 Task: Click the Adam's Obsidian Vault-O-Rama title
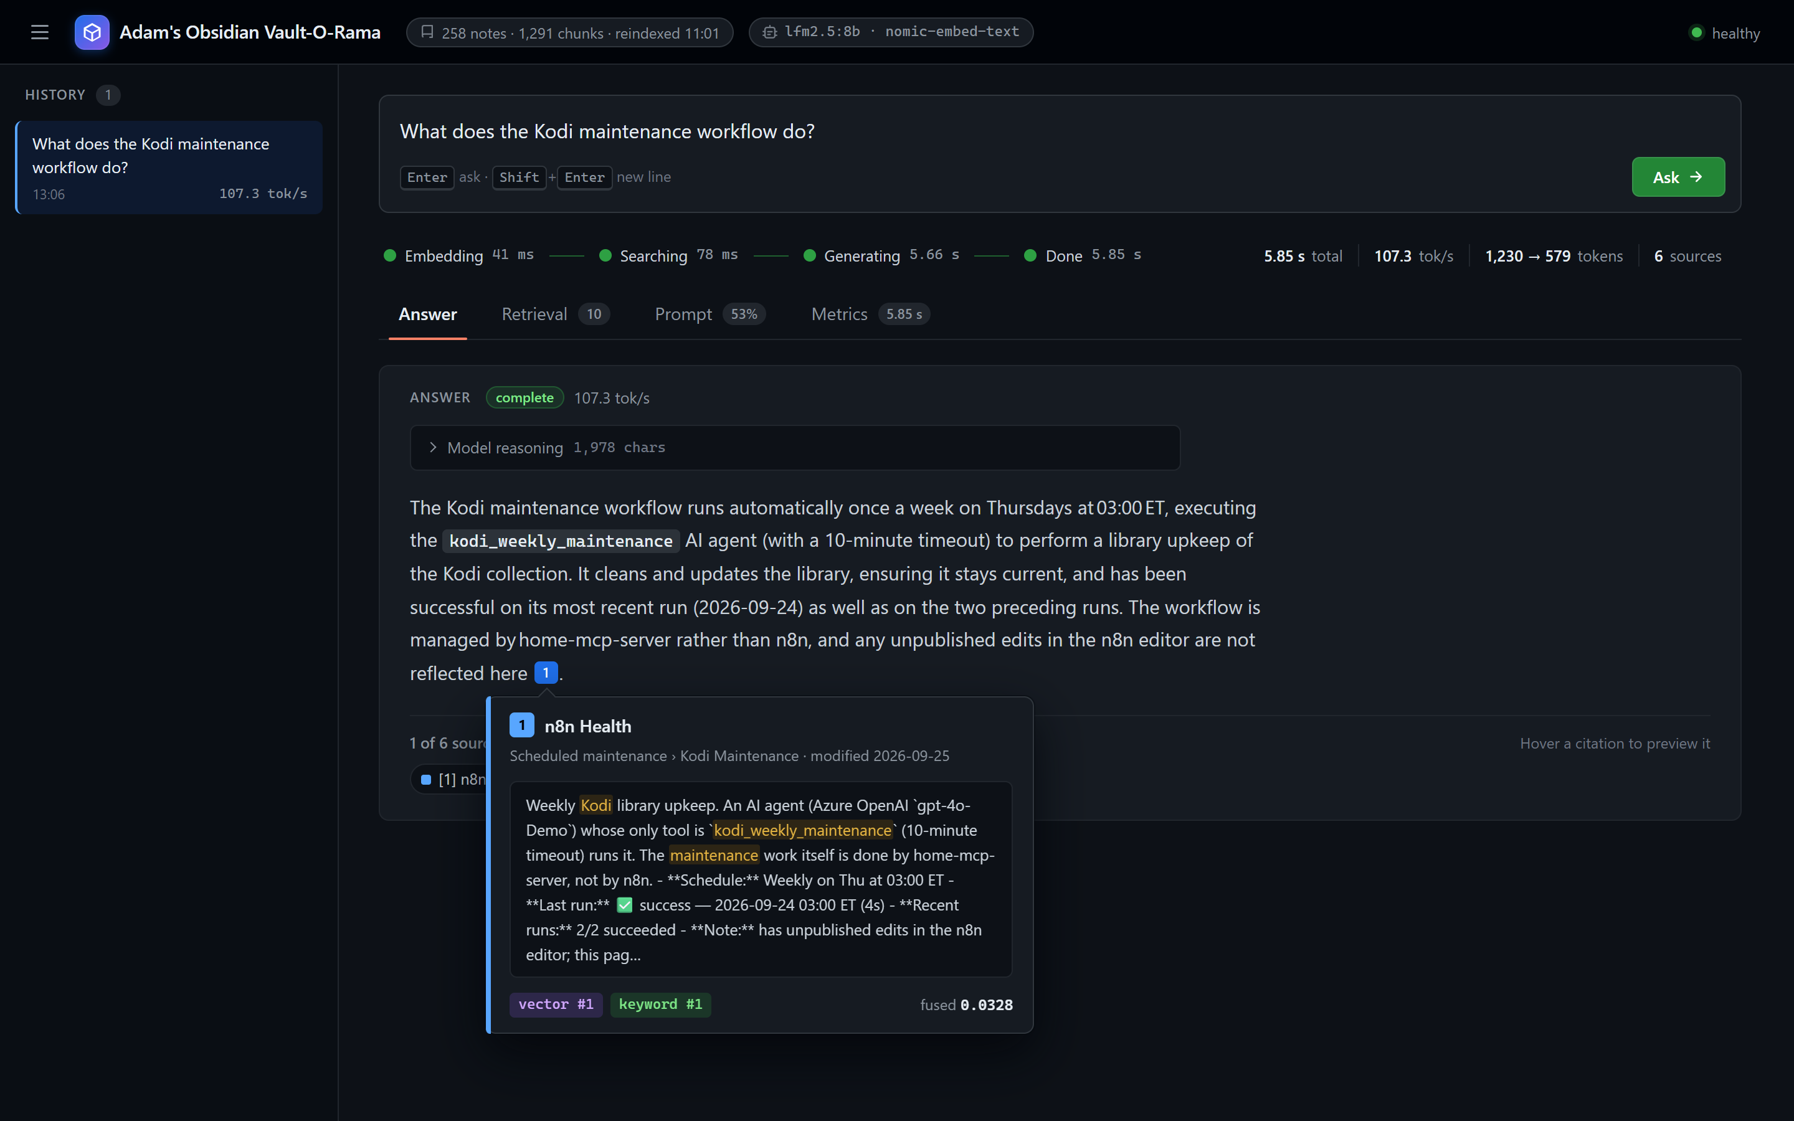[x=250, y=32]
